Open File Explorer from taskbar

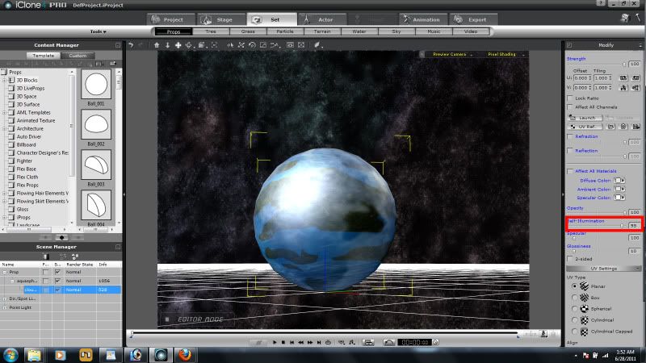[x=34, y=354]
